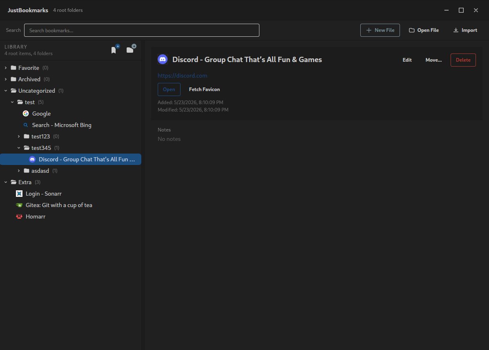Click the Discord favicon in the selected tree row
The height and width of the screenshot is (350, 489).
tap(32, 159)
